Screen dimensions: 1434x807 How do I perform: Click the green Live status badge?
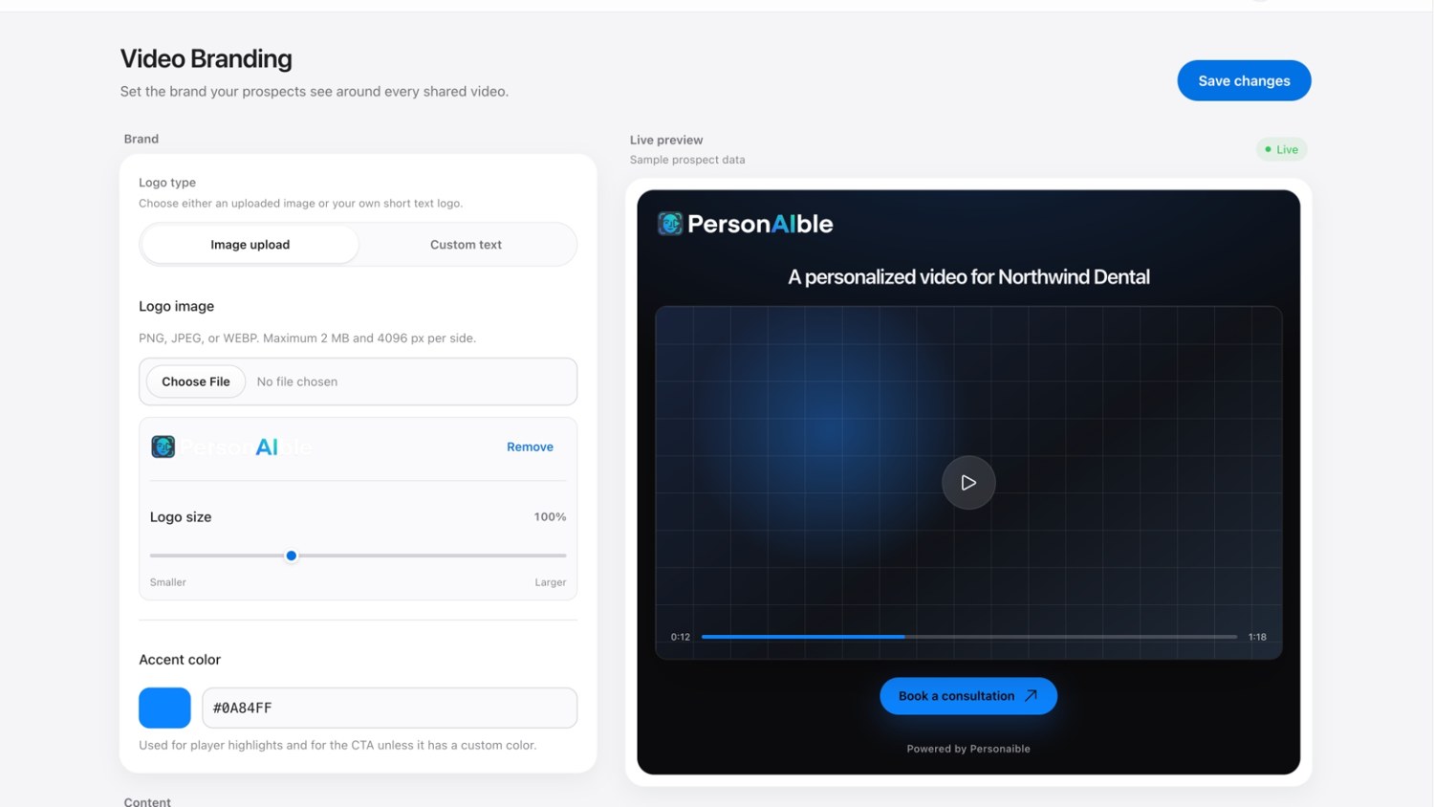tap(1281, 149)
